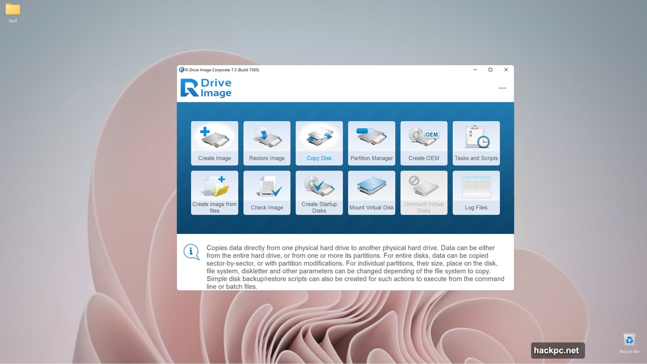The width and height of the screenshot is (647, 364).
Task: Choose Create image from files
Action: 215,193
